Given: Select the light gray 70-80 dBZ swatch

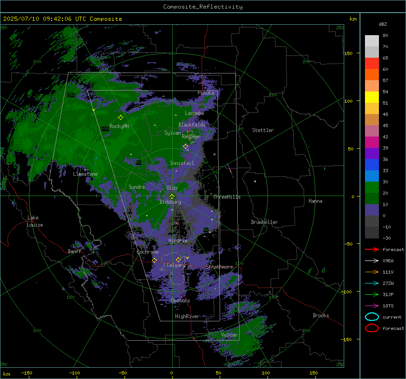Looking at the screenshot, I should (x=372, y=41).
